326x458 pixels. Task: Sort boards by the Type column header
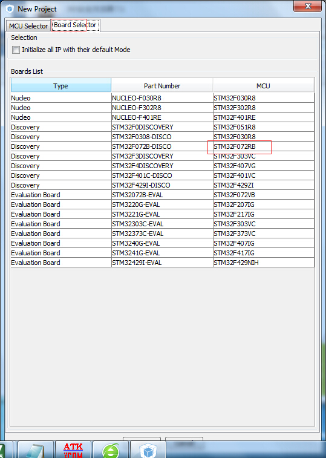pos(60,86)
